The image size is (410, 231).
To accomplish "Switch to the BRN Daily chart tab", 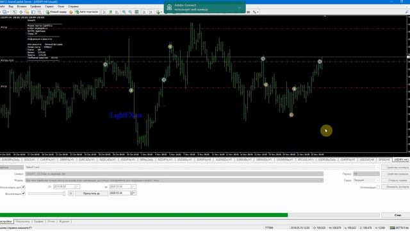I will click(147, 160).
